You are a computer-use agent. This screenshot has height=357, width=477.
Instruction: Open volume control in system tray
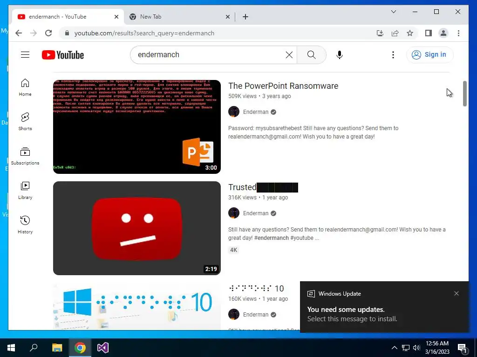[x=416, y=348]
